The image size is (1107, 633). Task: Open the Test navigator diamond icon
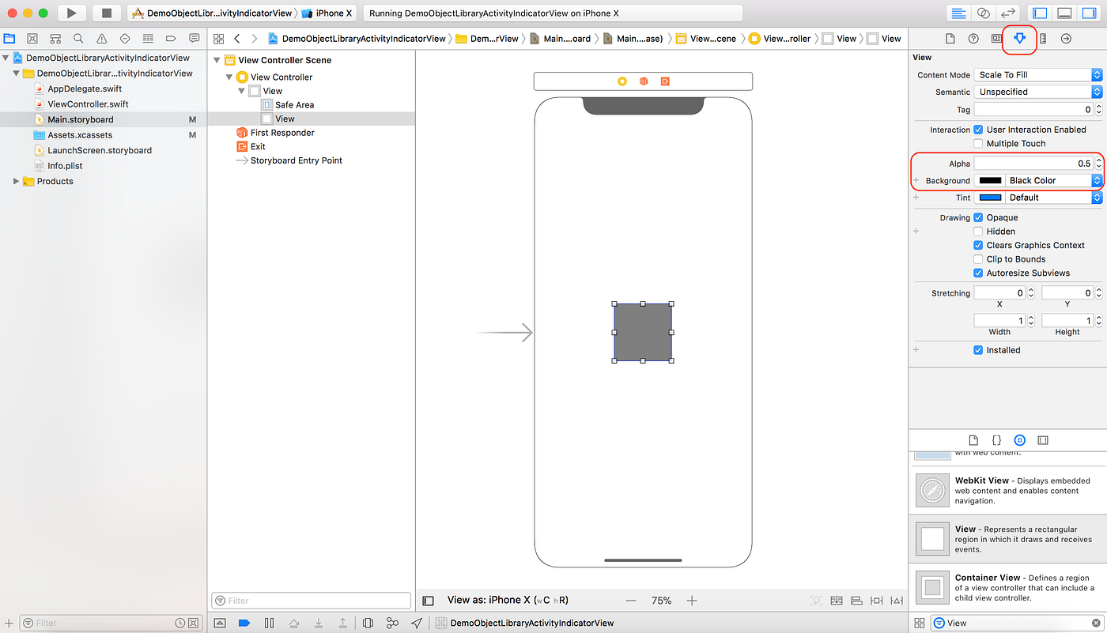pos(125,38)
